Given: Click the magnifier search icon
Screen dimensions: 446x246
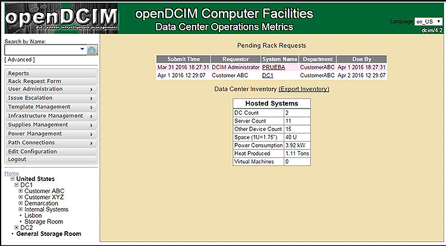Looking at the screenshot, I should click(x=92, y=50).
